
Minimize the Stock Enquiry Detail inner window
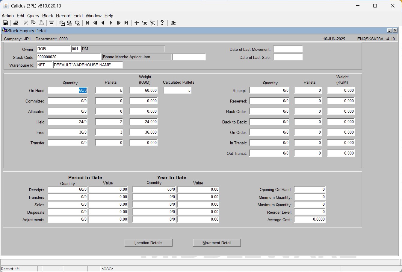point(389,30)
